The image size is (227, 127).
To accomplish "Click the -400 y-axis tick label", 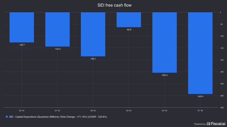I will tap(222, 107).
